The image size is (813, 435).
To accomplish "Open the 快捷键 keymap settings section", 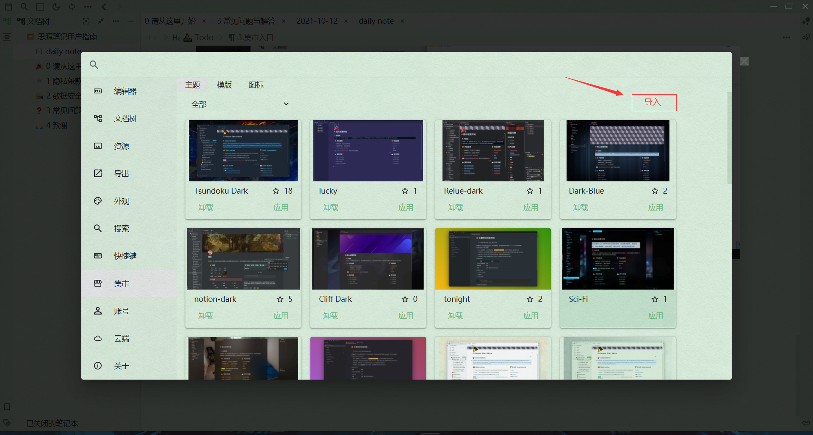I will pos(125,256).
